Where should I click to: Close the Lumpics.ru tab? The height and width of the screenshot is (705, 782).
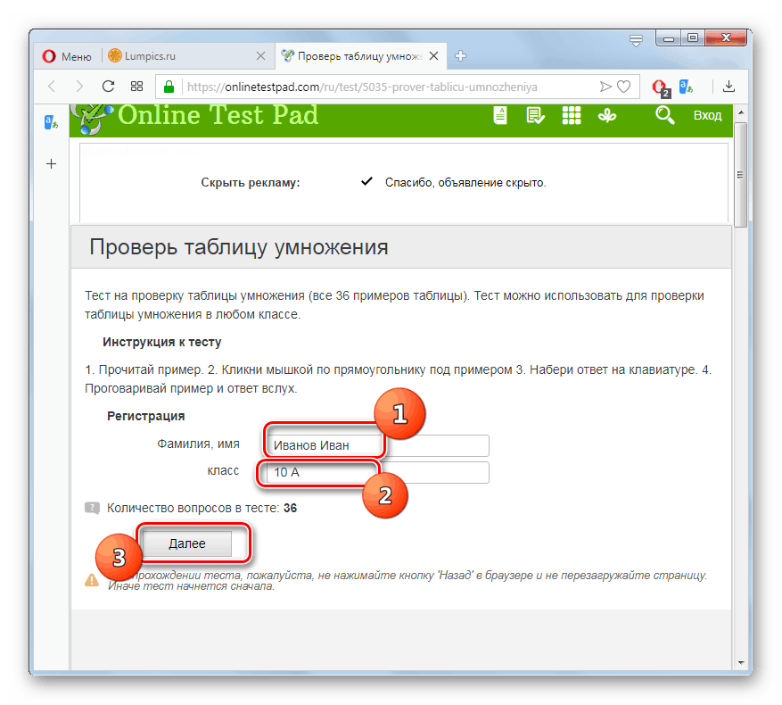[x=260, y=56]
